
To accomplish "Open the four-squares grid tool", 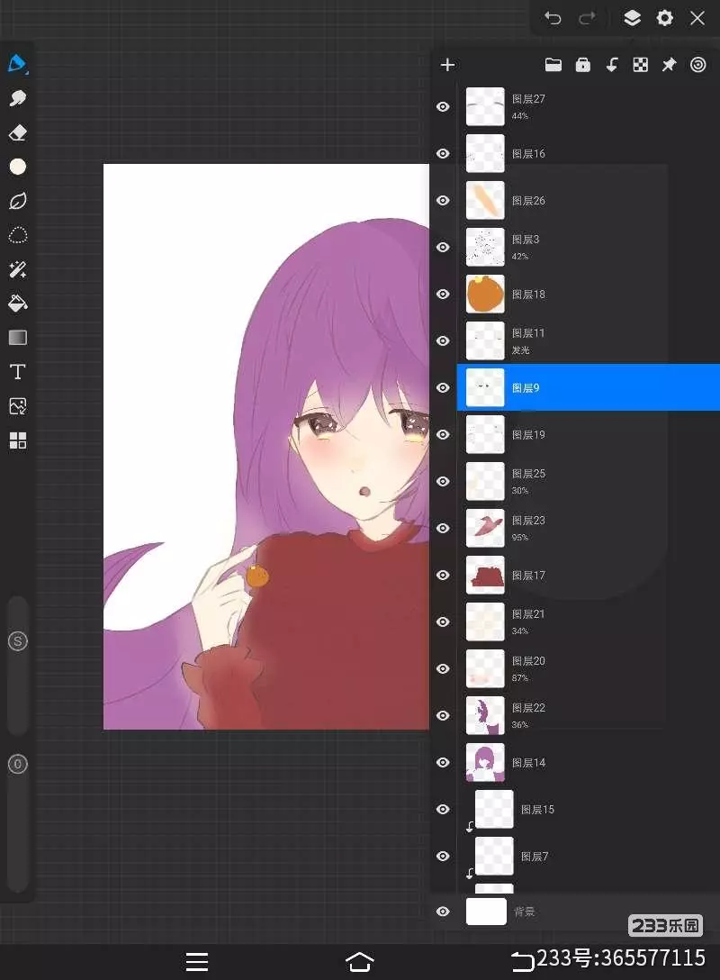I will (x=17, y=440).
